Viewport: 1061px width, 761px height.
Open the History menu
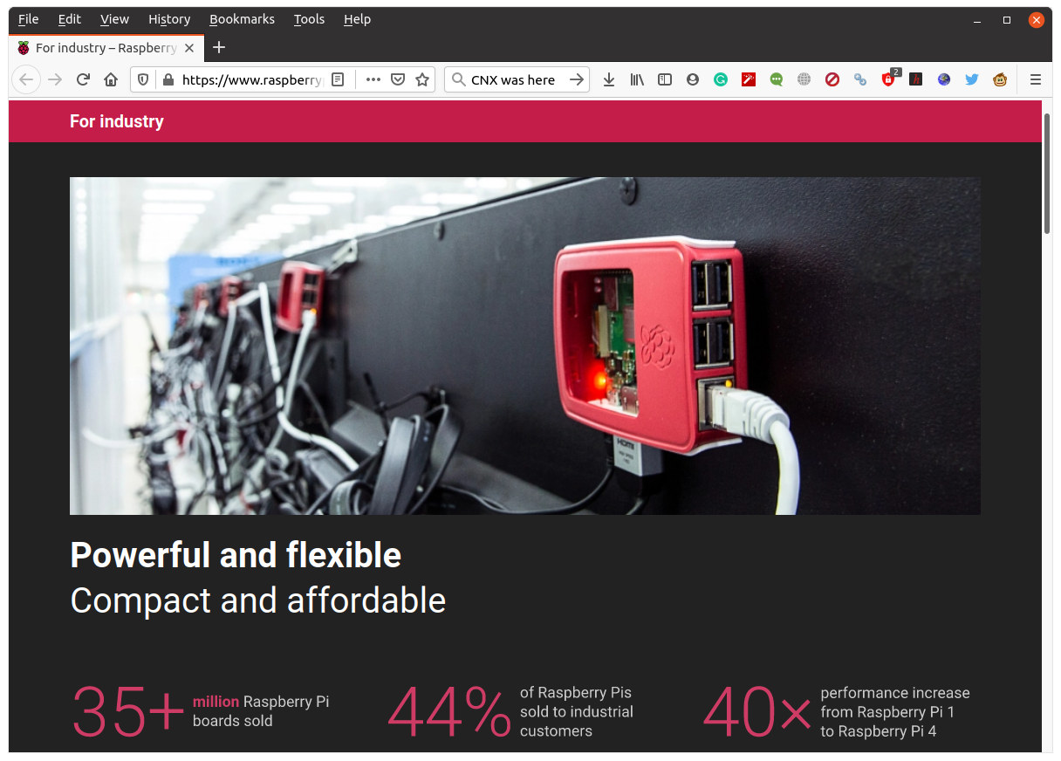169,19
